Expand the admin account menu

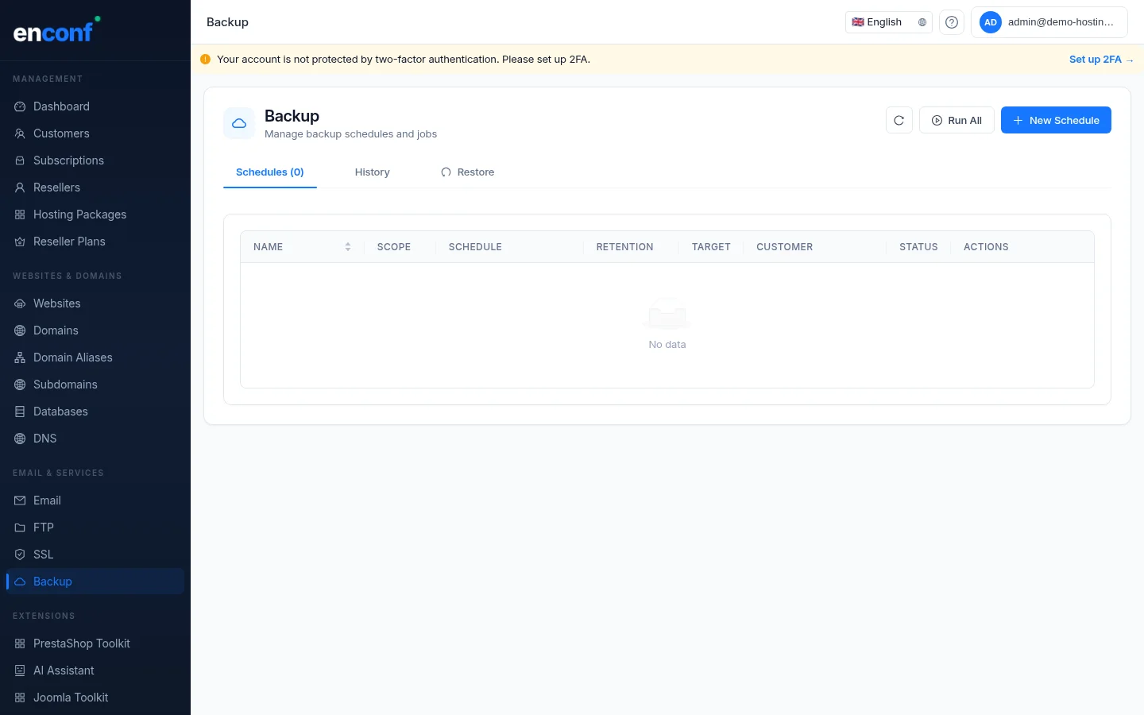pos(1049,22)
